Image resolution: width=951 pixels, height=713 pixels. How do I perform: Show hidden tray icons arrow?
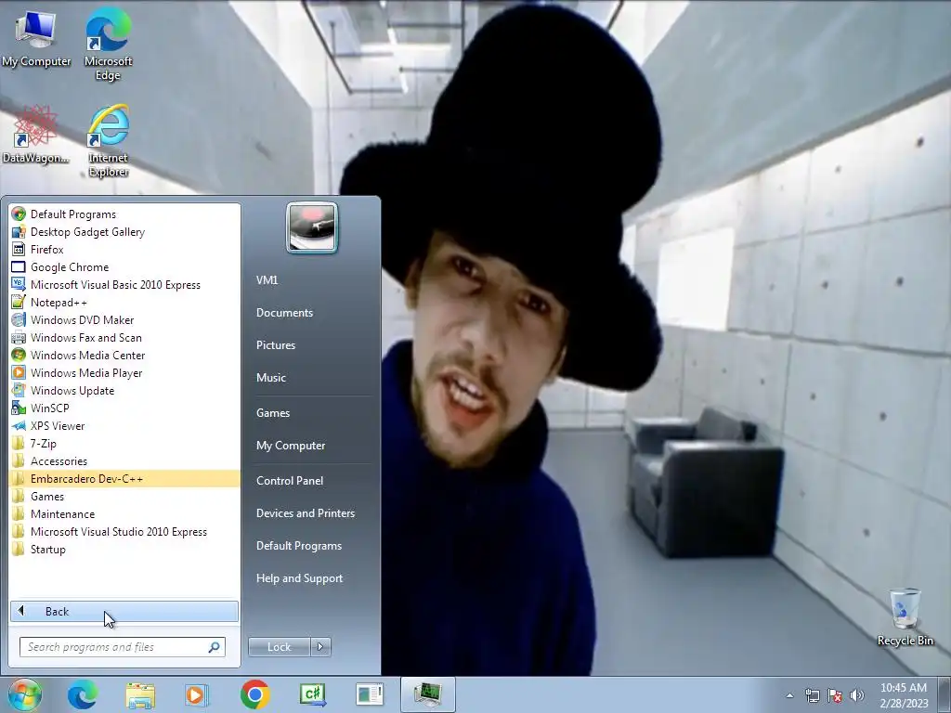(x=789, y=695)
